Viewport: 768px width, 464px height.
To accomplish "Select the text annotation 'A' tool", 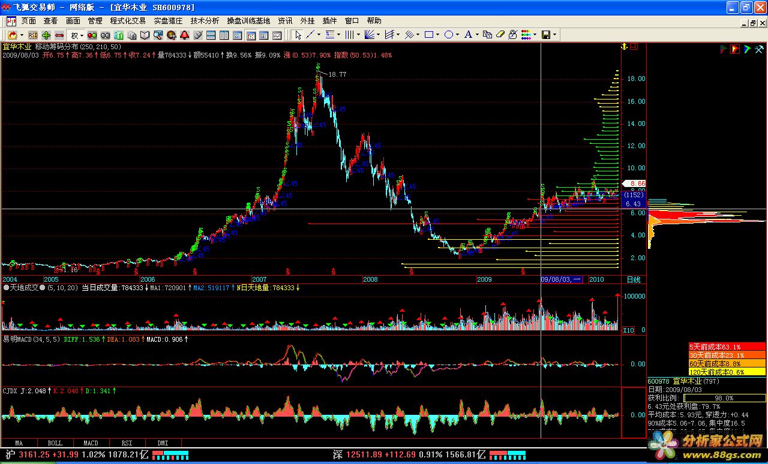I will pyautogui.click(x=468, y=35).
